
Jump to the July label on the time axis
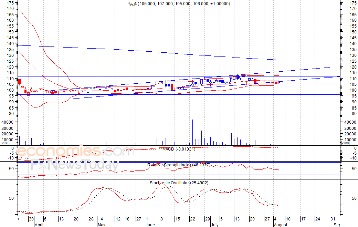(x=215, y=225)
